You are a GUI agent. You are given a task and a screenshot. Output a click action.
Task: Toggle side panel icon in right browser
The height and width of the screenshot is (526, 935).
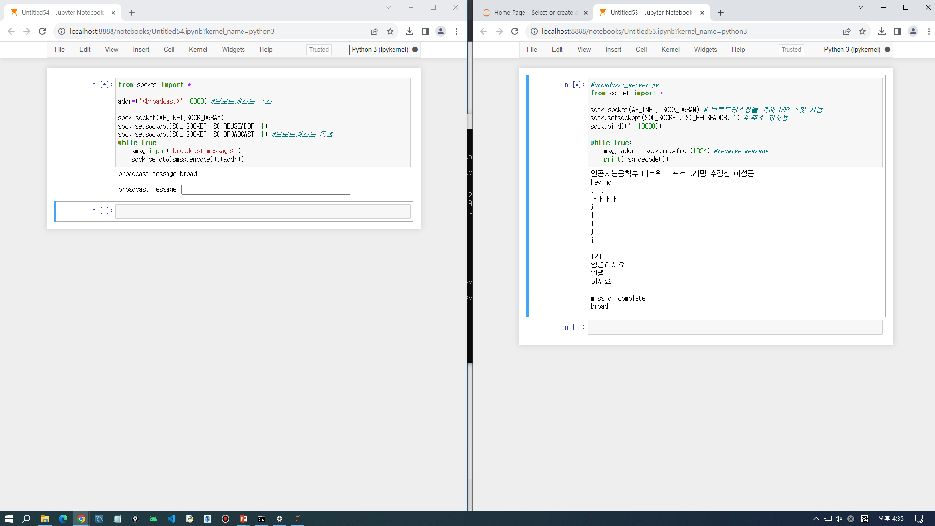coord(897,31)
